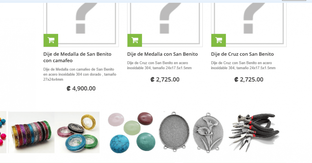Select the round cabochon stones image

pyautogui.click(x=132, y=132)
